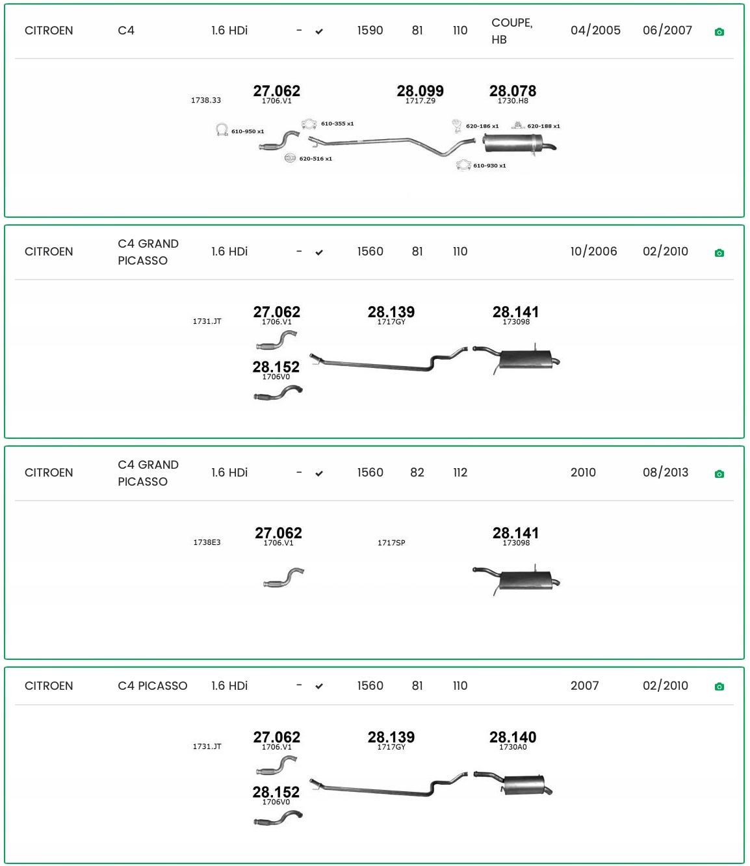750x866 pixels.
Task: Click camera icon in 2010–08/2013 row
Action: point(719,474)
